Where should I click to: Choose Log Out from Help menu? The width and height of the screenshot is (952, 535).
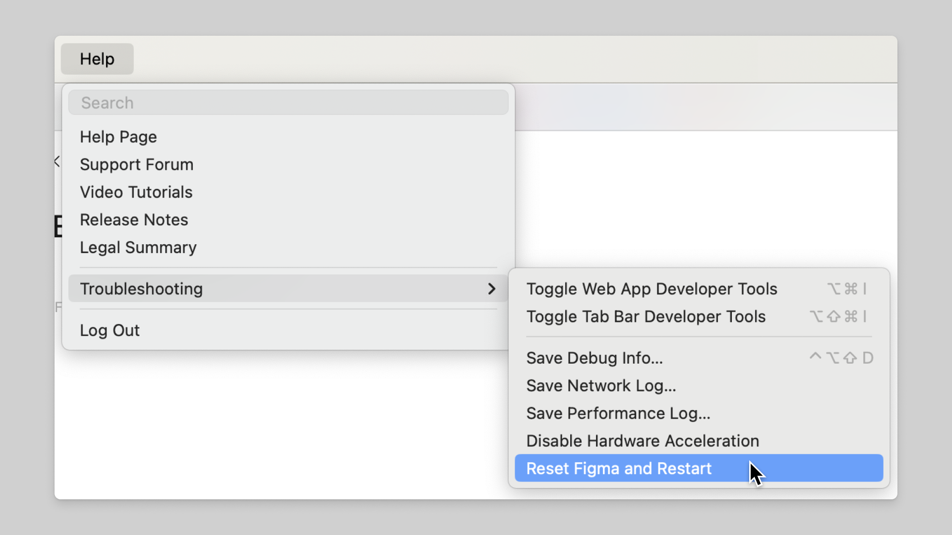coord(288,330)
